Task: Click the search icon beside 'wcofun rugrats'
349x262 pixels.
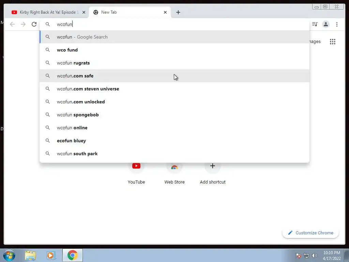Action: point(48,63)
